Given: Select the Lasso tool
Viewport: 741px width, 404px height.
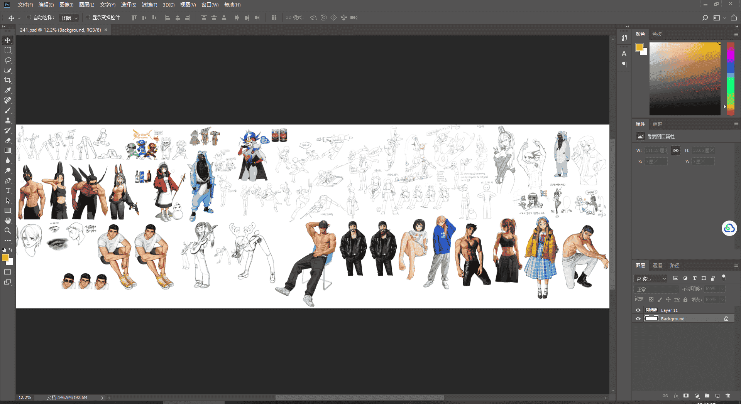Looking at the screenshot, I should click(8, 60).
